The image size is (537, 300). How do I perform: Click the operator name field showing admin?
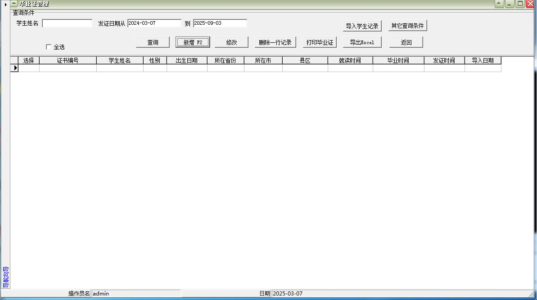[135, 293]
